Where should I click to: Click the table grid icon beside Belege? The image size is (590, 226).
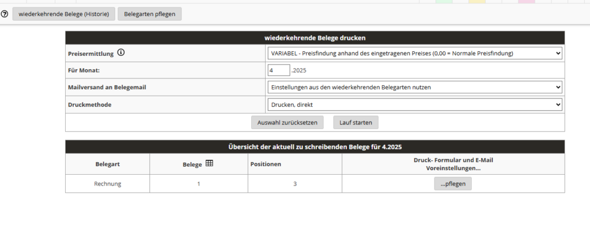(209, 163)
